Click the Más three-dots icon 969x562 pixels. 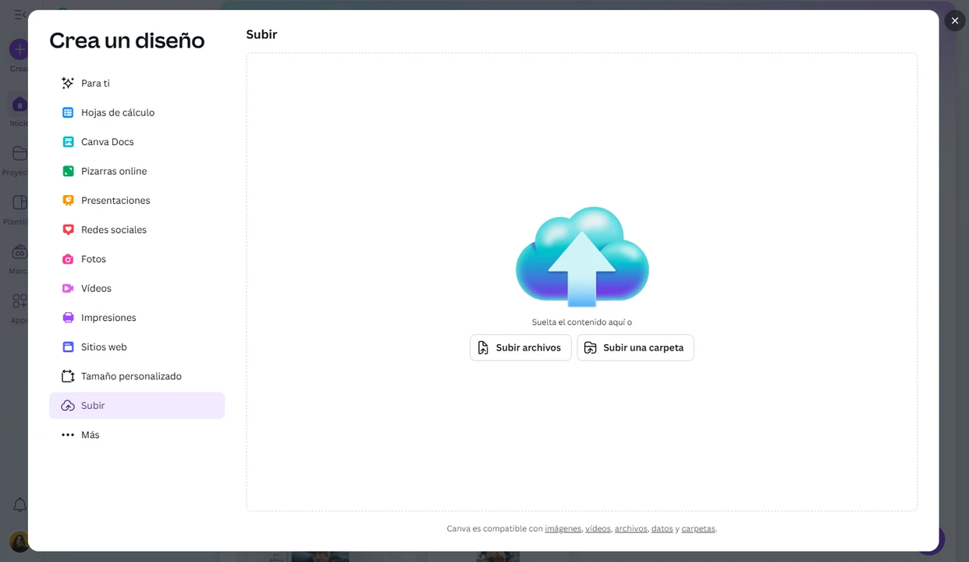point(68,435)
